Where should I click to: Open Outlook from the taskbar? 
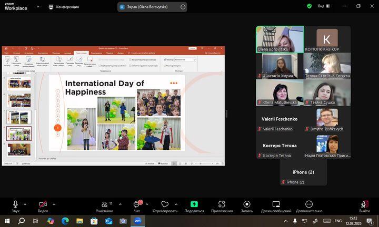tap(108, 221)
